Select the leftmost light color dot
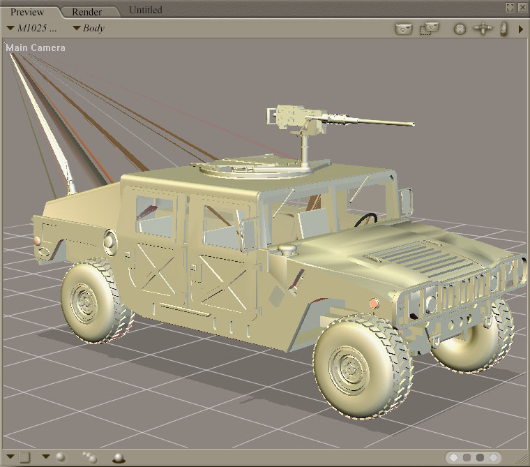Viewport: 530px width, 467px height. (454, 457)
